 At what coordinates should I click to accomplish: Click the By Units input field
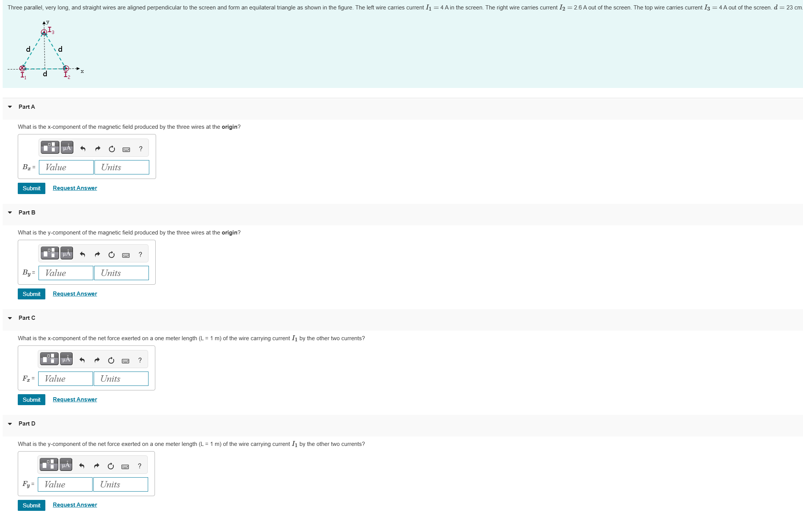[121, 273]
